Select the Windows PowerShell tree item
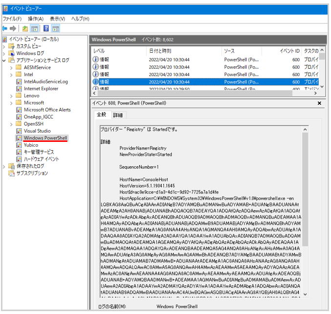 (x=45, y=138)
